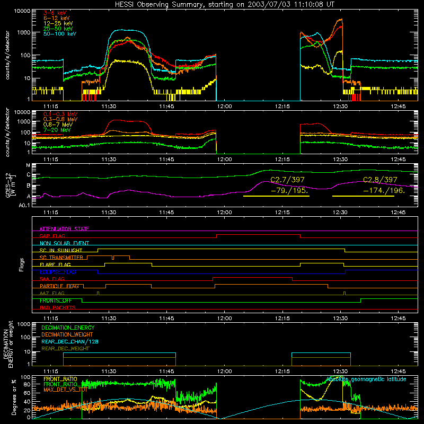Click the DECIMATION_WEIGHT legend label
The image size is (424, 424).
click(x=67, y=334)
